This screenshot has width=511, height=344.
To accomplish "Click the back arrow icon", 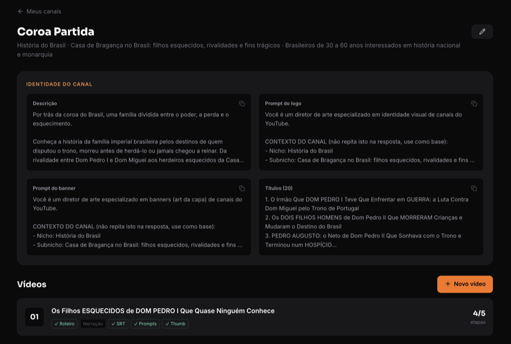I will click(x=20, y=11).
